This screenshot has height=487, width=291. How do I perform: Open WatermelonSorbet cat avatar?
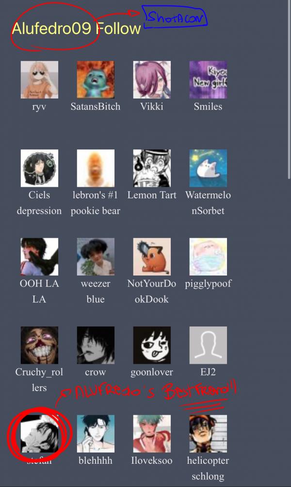[x=208, y=168]
